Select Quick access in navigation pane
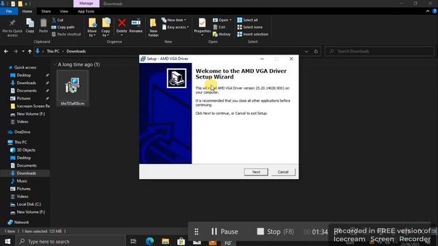 [x=25, y=67]
